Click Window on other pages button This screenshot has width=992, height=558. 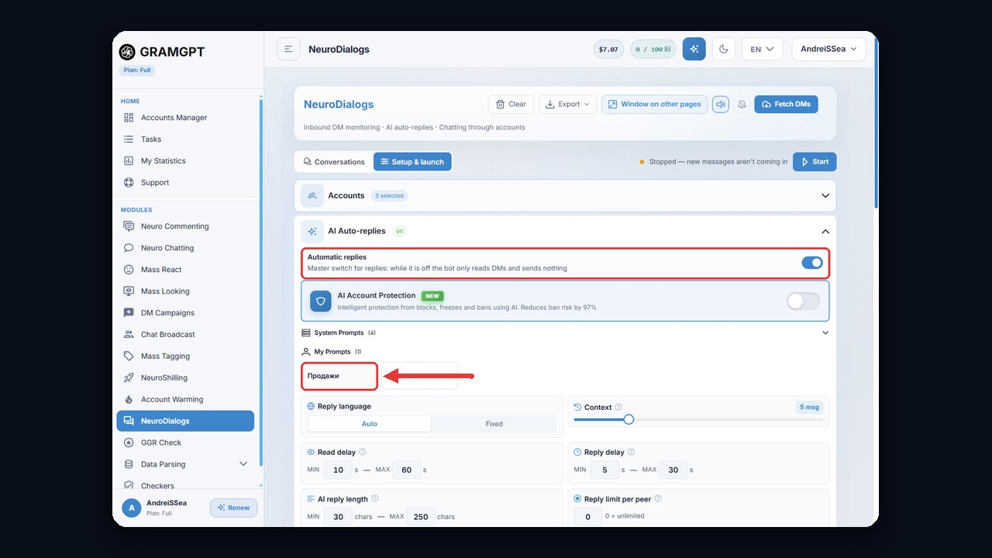(x=655, y=104)
